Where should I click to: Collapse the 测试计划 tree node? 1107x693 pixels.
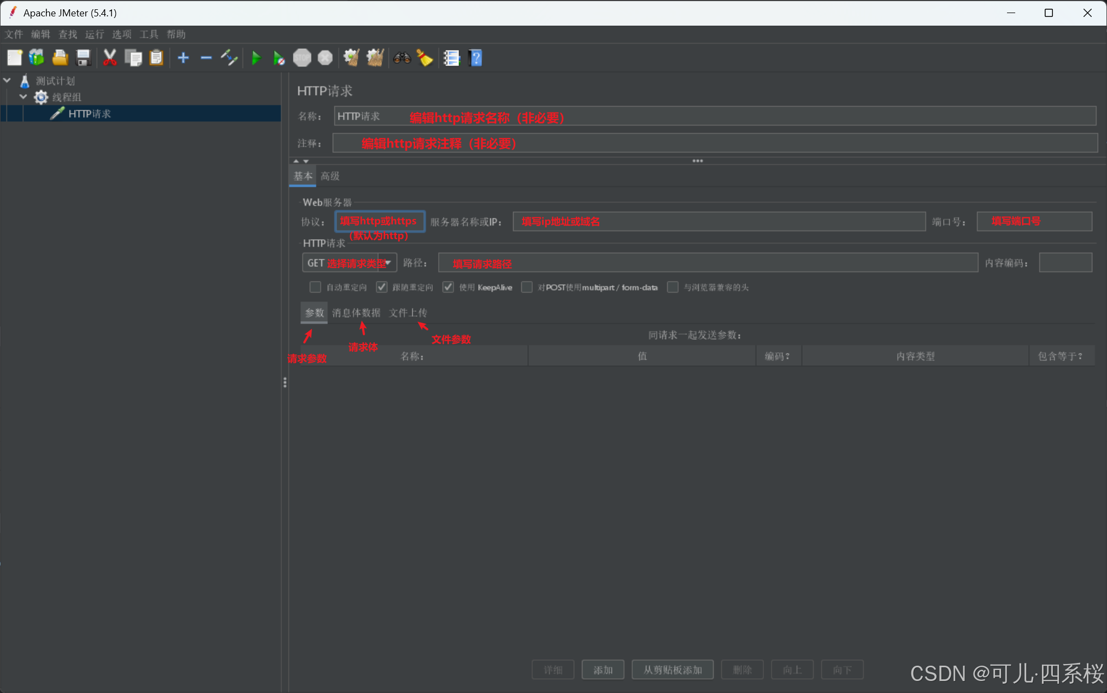[x=7, y=80]
